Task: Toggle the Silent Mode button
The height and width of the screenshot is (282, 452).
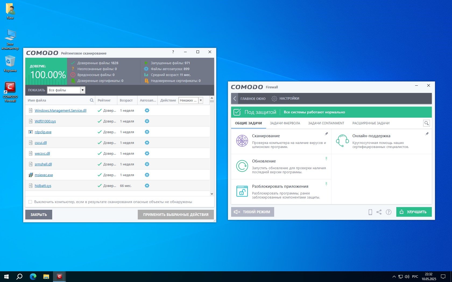Action: pyautogui.click(x=252, y=212)
